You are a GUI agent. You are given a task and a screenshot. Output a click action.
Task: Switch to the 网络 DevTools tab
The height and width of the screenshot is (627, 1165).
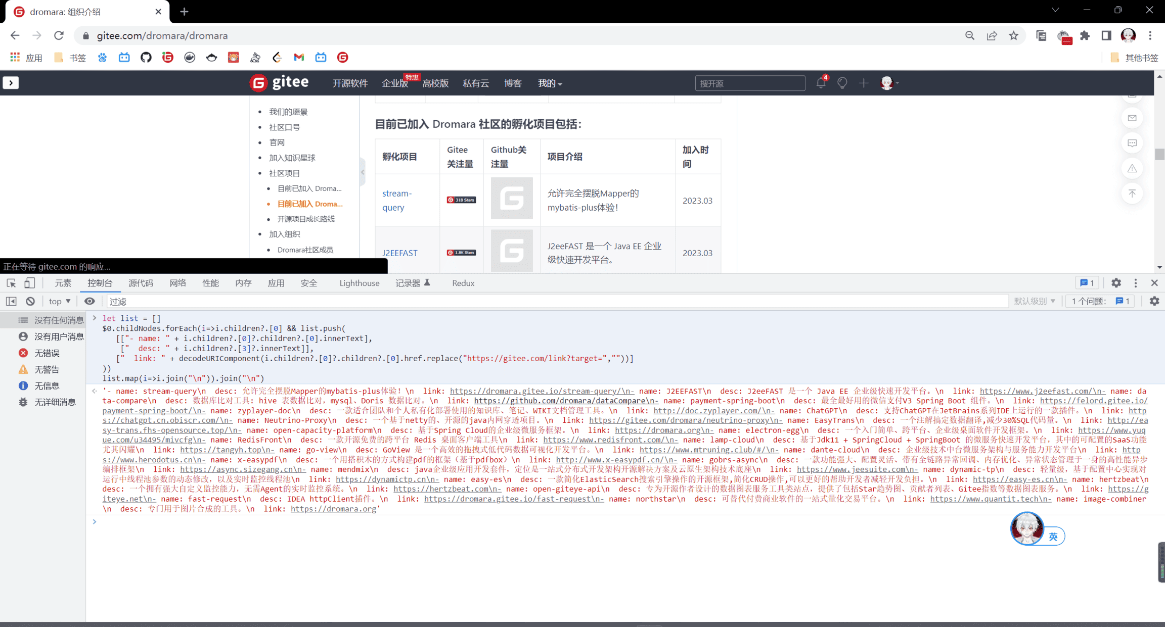pos(177,283)
